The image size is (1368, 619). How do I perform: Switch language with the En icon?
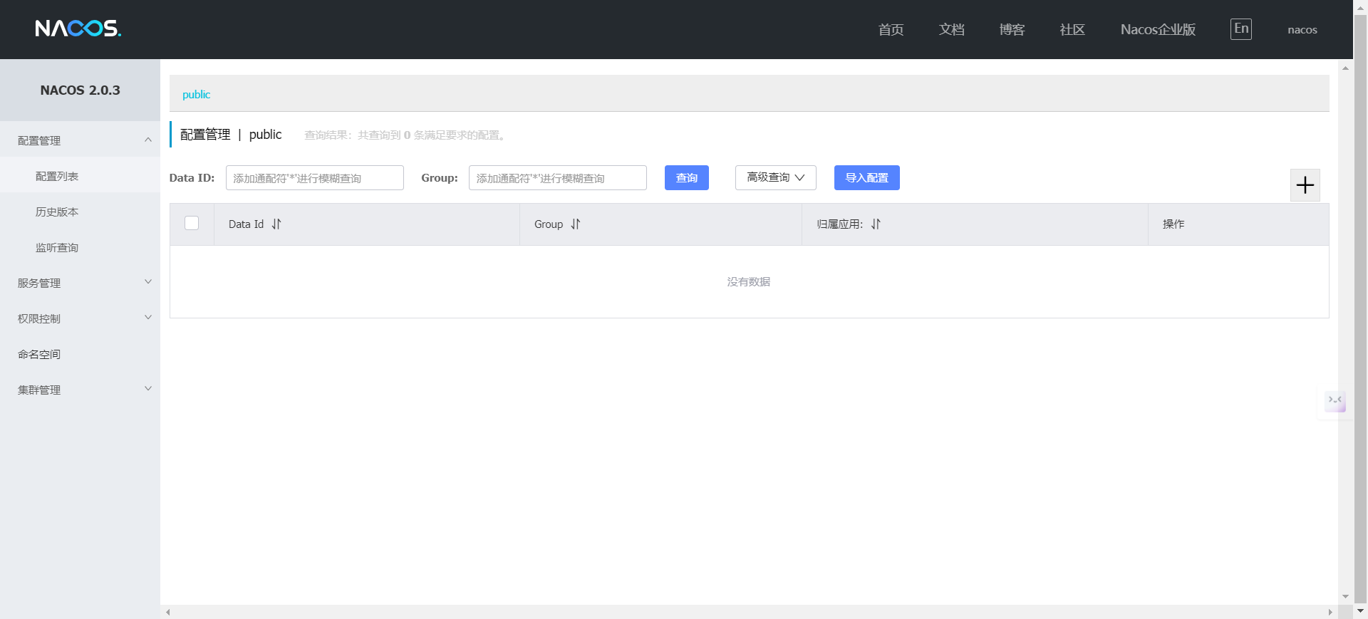[1240, 29]
